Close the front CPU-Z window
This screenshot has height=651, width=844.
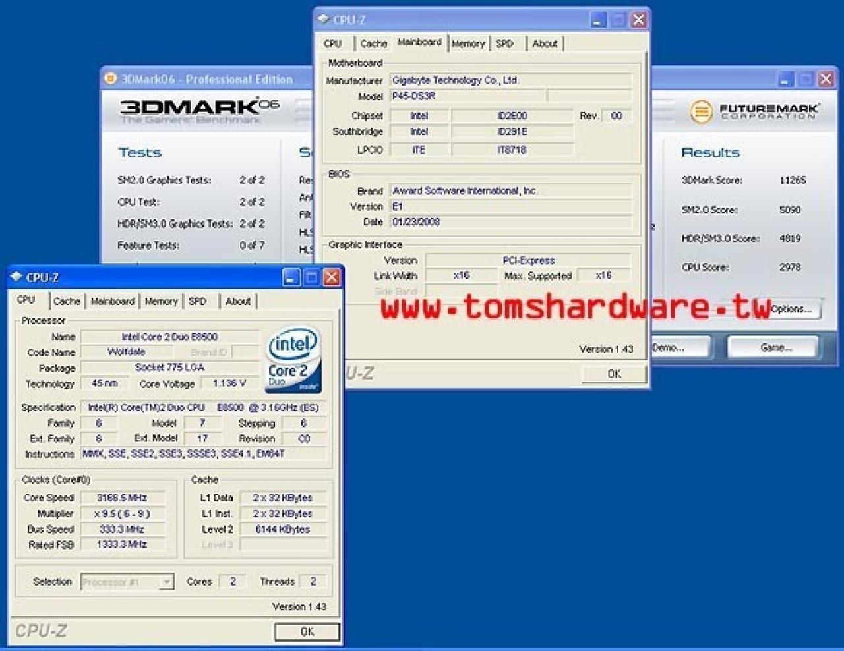[332, 277]
